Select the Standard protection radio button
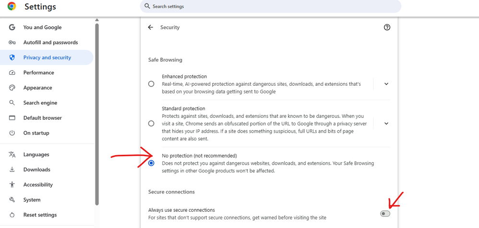This screenshot has height=228, width=479. click(151, 123)
